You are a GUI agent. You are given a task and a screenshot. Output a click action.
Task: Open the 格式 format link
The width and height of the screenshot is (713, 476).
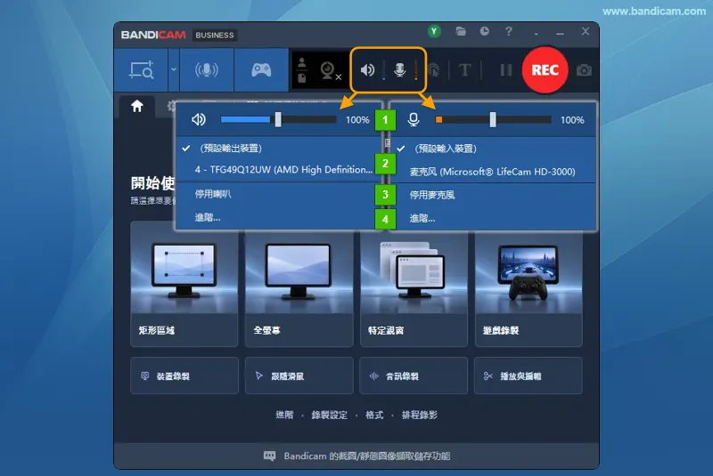pyautogui.click(x=374, y=415)
